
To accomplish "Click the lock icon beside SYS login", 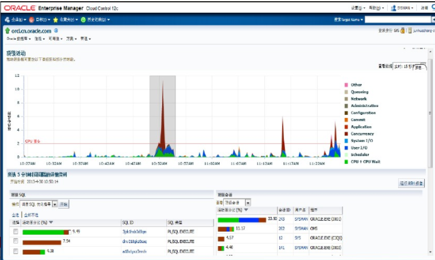I will pos(402,30).
